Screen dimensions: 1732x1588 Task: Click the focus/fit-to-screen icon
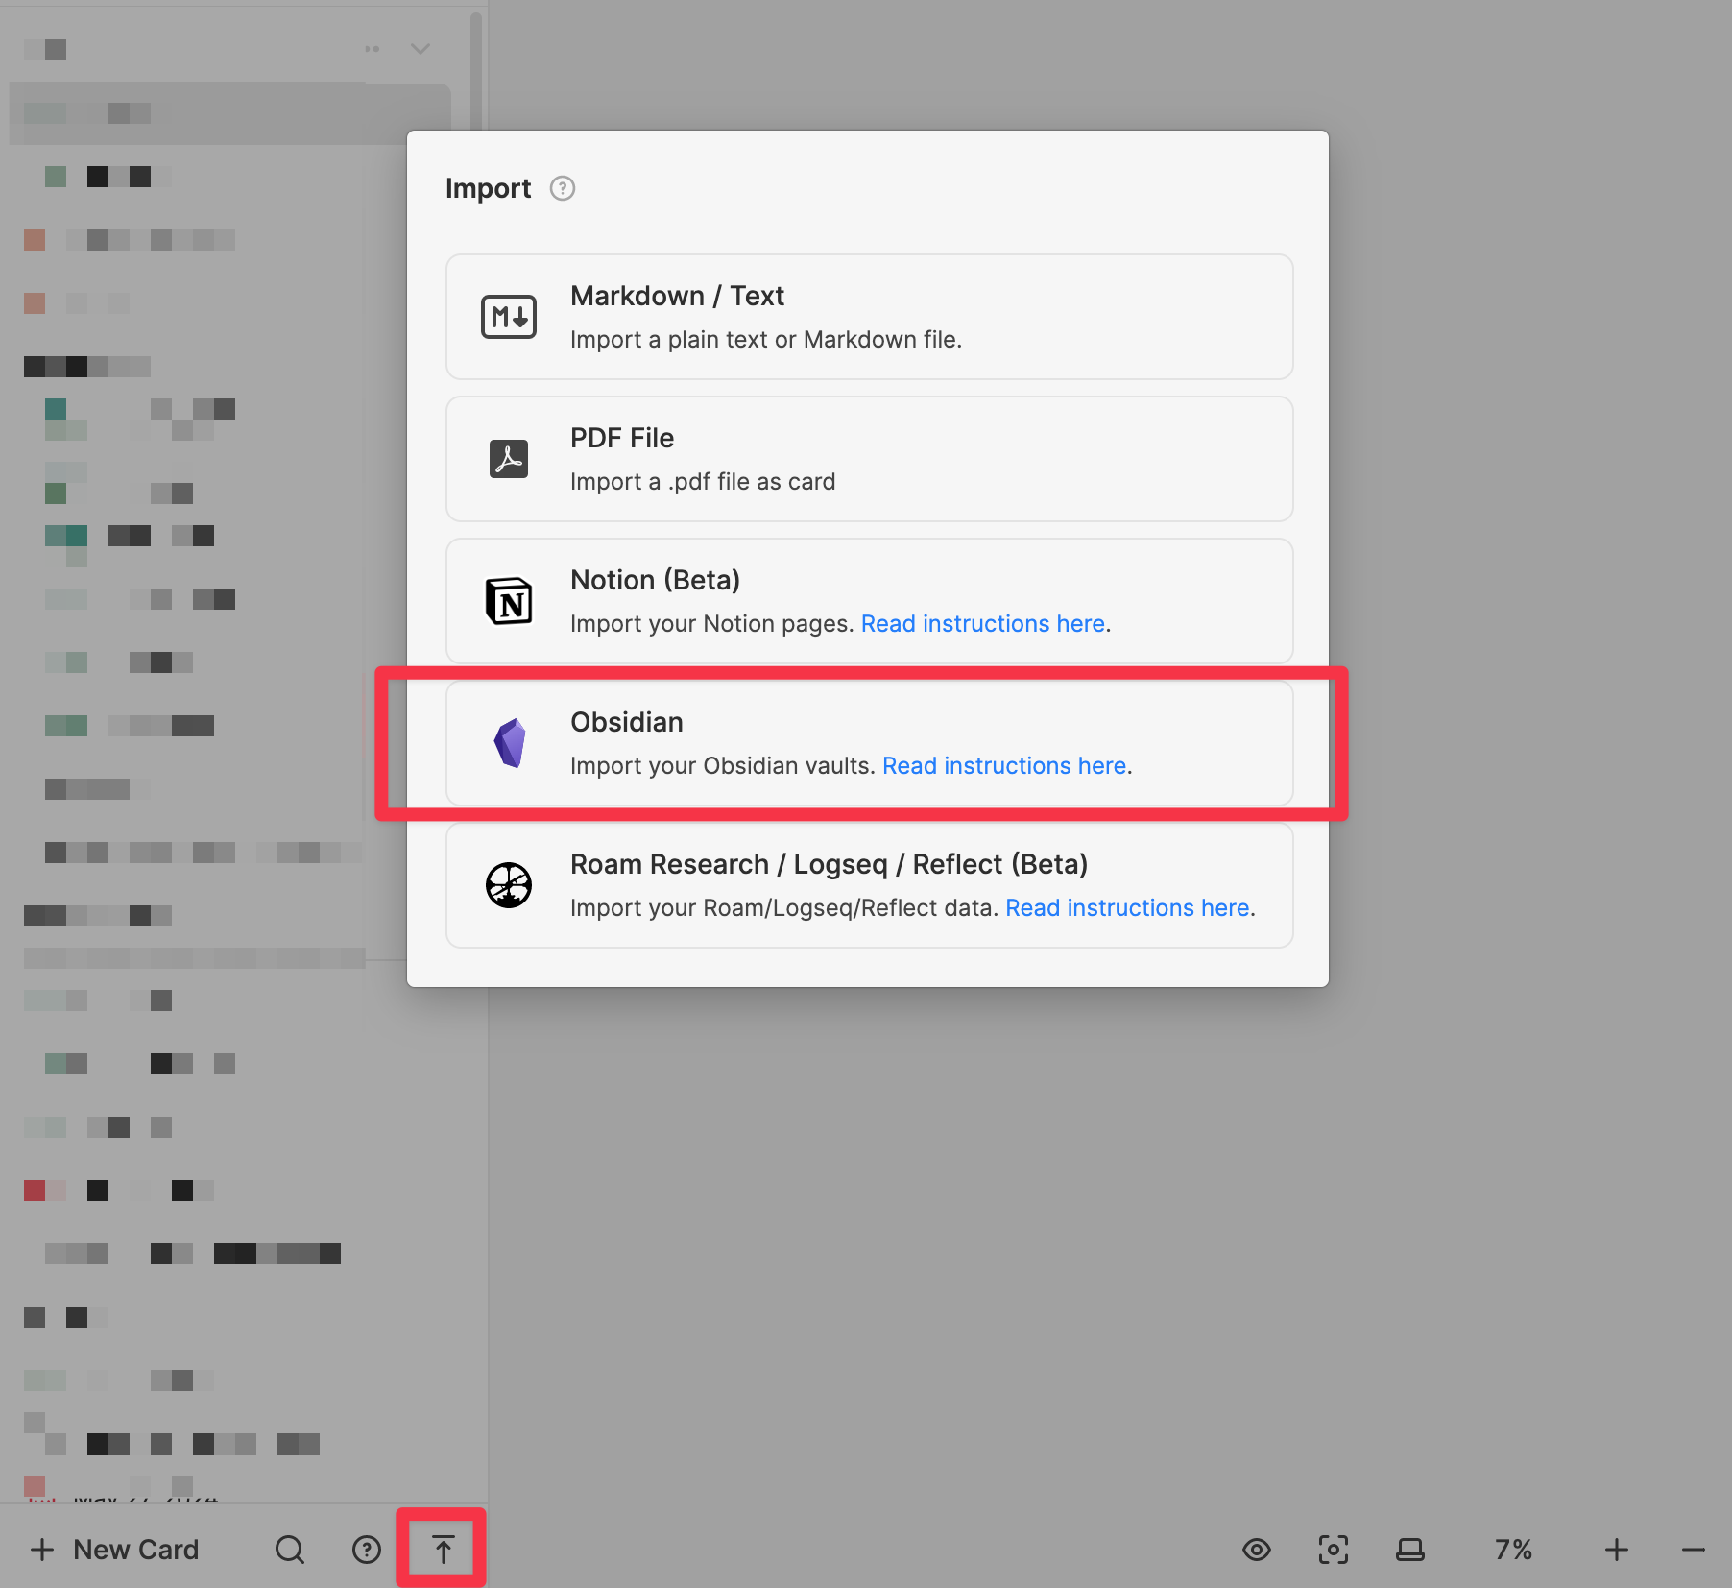tap(1334, 1550)
